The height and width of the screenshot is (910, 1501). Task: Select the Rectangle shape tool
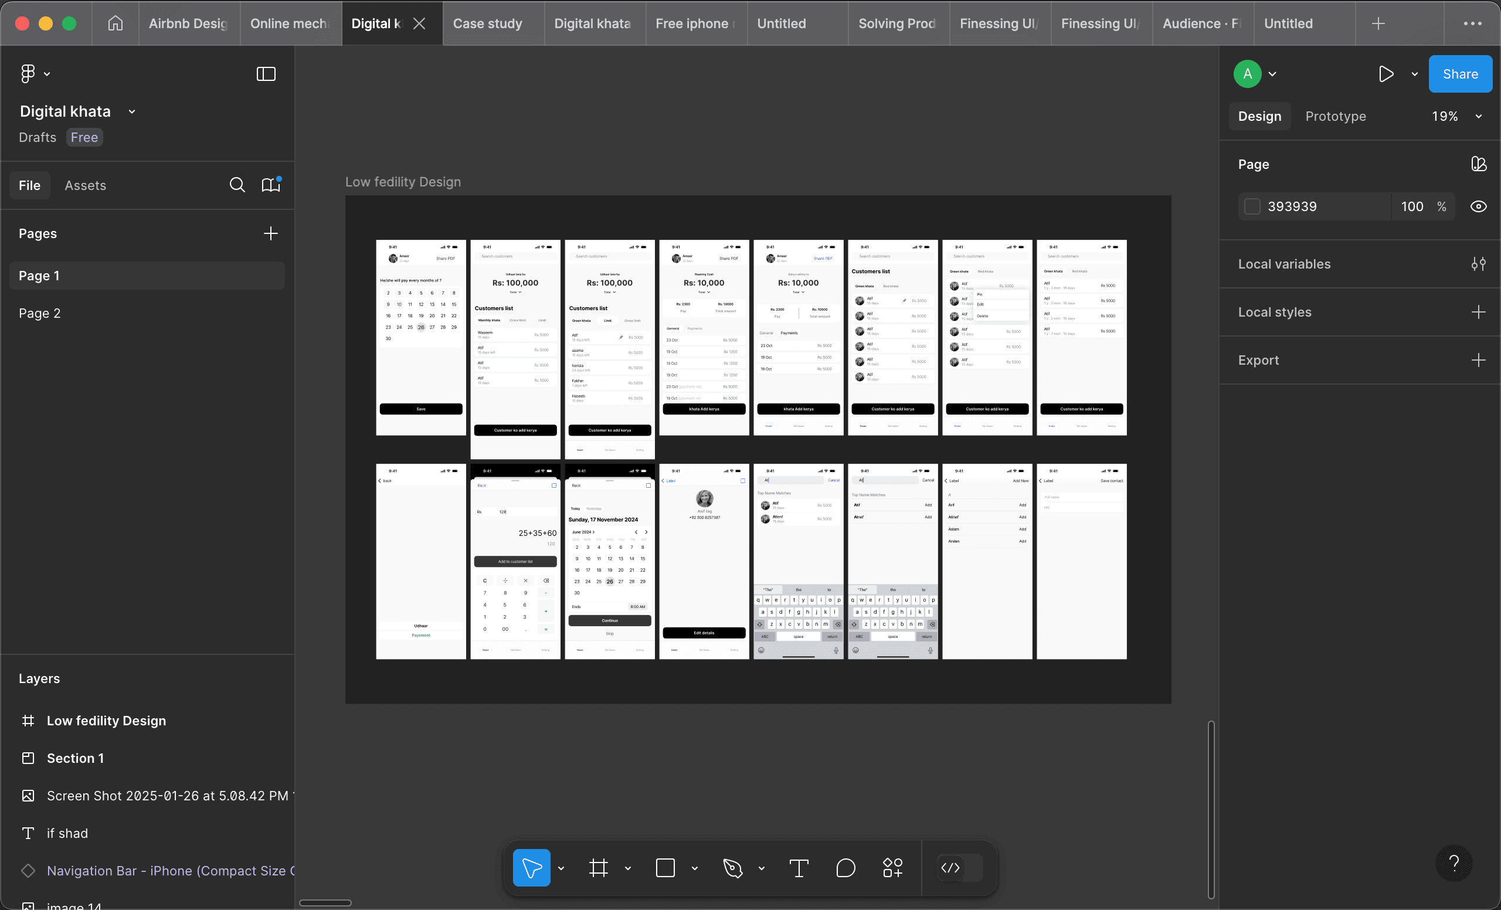point(665,867)
